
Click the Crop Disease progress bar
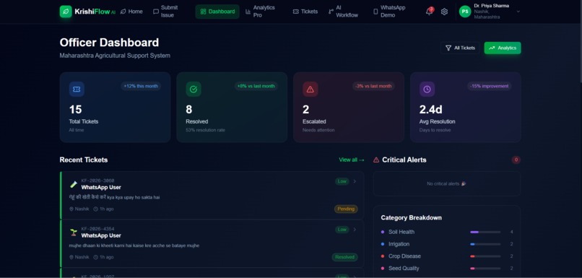pos(485,256)
